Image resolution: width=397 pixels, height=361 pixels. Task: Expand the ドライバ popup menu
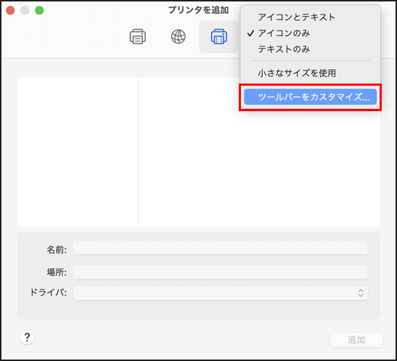point(221,293)
